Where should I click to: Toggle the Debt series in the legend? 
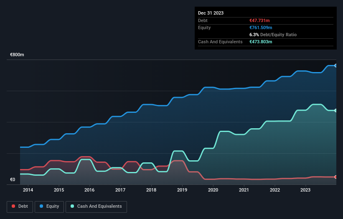[x=19, y=207]
